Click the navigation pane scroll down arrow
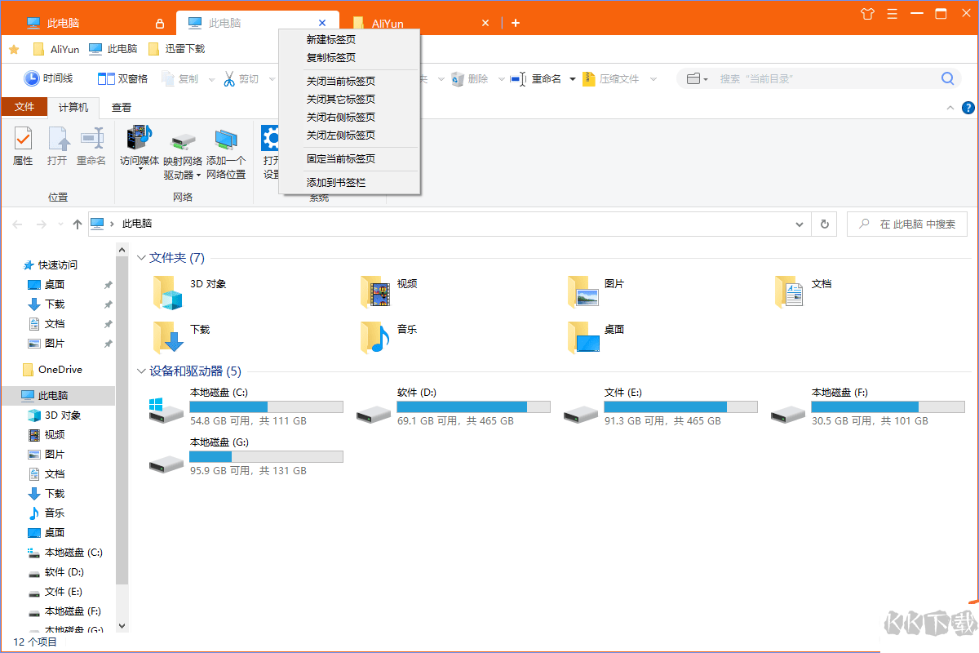 coord(122,626)
